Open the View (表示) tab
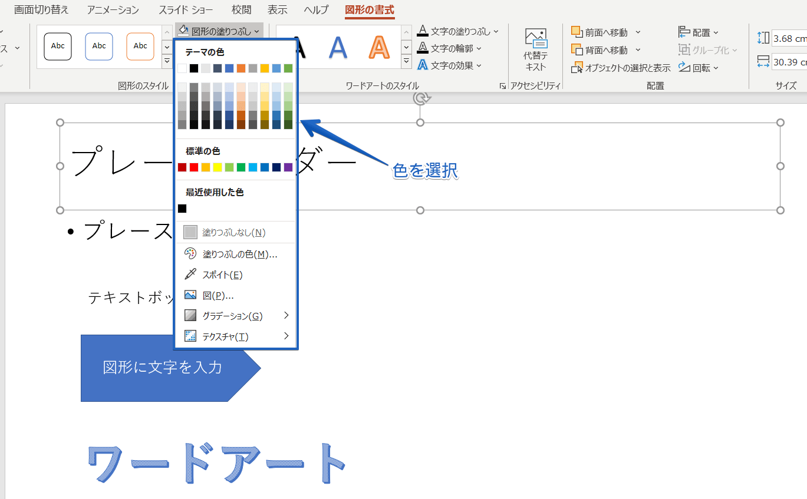 (278, 10)
